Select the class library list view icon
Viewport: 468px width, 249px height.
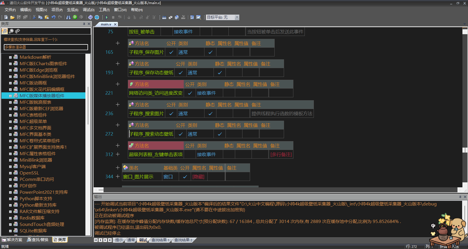click(x=5, y=31)
